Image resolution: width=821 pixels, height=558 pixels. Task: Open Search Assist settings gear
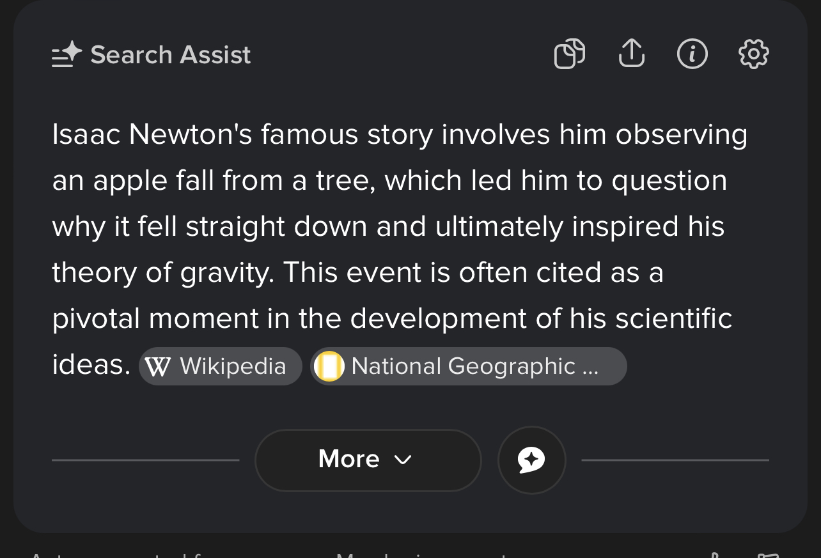[753, 54]
